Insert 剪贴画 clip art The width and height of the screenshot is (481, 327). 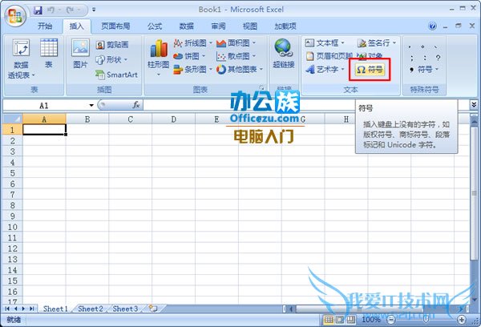coord(112,45)
